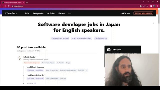Click 'Pushing the limits of mobile games.' text
The image size is (160, 90).
[x=36, y=59]
